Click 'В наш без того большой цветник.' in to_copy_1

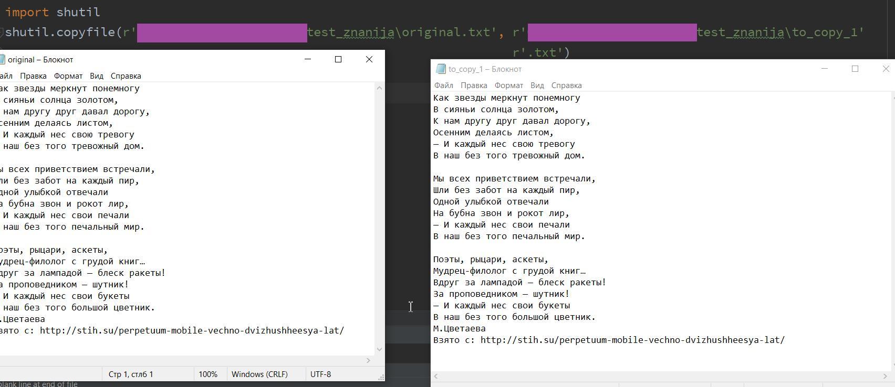[x=514, y=317]
